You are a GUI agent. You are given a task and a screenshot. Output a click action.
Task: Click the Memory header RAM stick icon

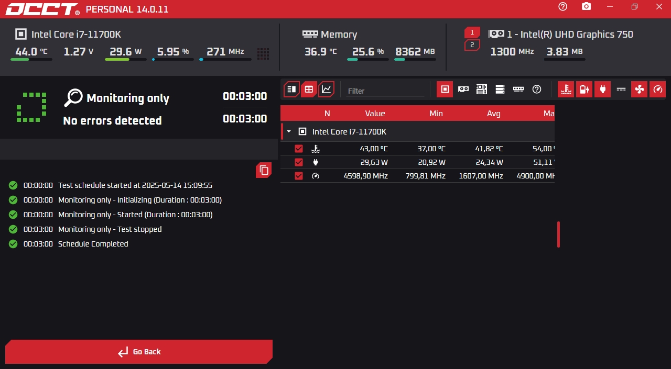coord(310,34)
